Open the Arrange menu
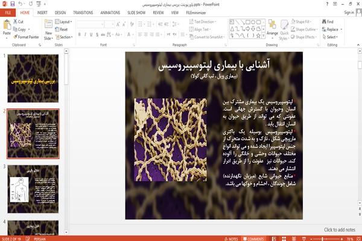 coord(272,30)
